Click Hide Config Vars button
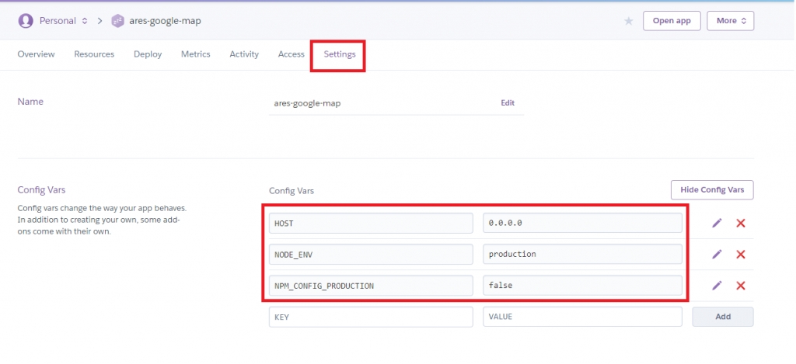This screenshot has height=364, width=796. click(712, 189)
